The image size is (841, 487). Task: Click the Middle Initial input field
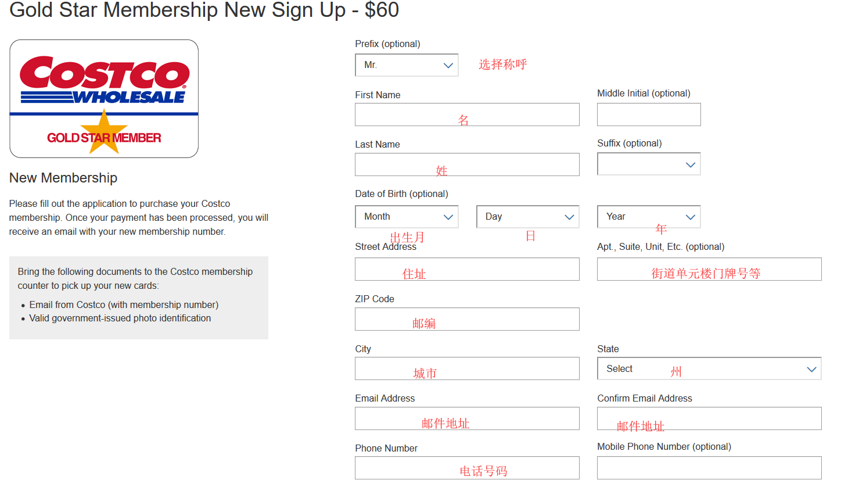648,114
